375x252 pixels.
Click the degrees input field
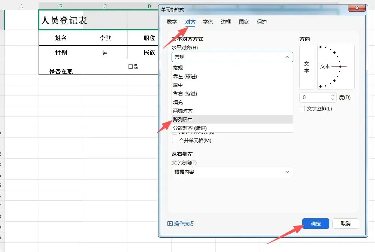click(x=314, y=97)
